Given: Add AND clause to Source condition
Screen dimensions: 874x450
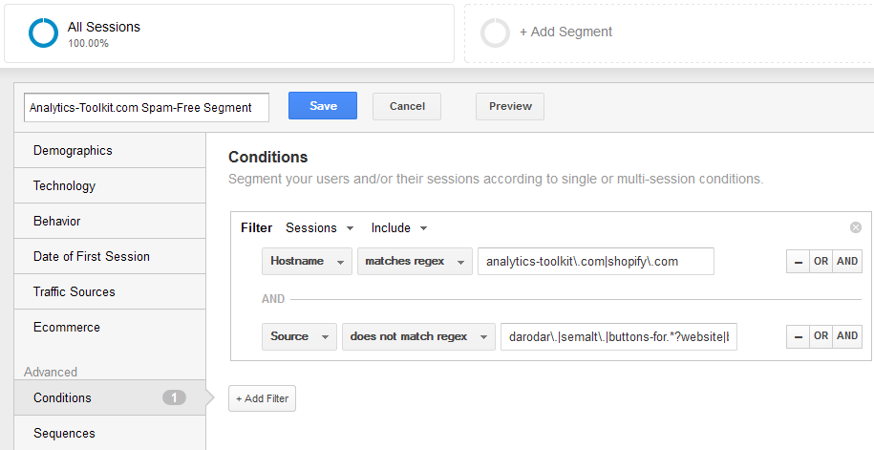Looking at the screenshot, I should click(847, 336).
